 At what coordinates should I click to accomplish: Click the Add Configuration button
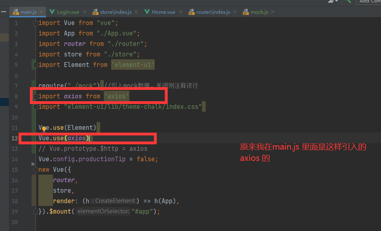(x=369, y=2)
